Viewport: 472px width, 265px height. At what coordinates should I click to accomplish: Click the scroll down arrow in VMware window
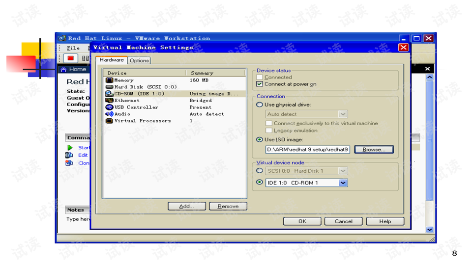pyautogui.click(x=430, y=230)
